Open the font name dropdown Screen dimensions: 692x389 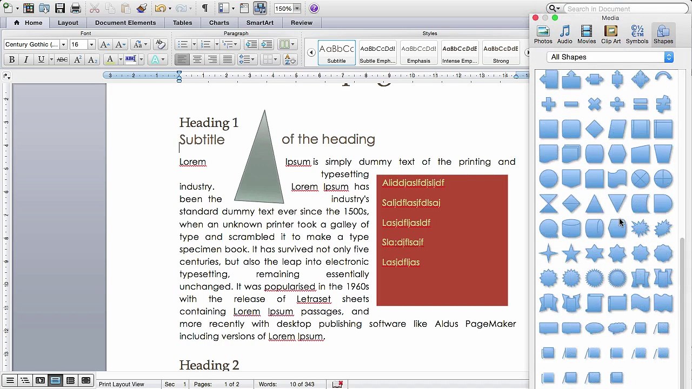coord(63,44)
